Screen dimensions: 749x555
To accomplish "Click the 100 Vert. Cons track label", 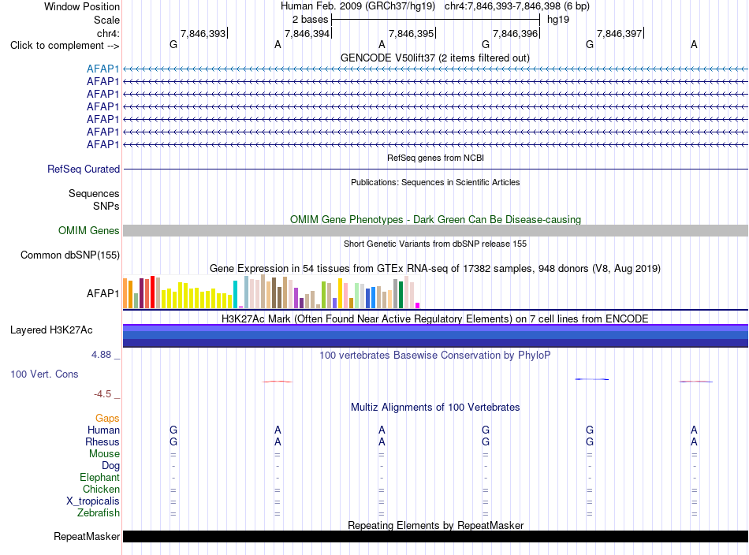I will click(x=44, y=374).
